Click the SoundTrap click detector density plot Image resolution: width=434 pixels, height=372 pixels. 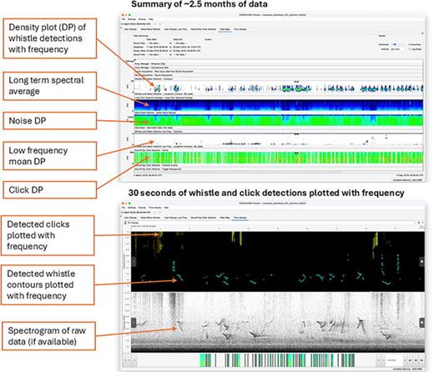click(x=279, y=158)
